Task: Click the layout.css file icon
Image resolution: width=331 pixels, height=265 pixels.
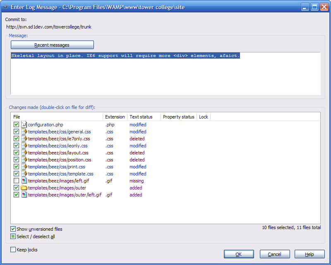Action: click(24, 153)
